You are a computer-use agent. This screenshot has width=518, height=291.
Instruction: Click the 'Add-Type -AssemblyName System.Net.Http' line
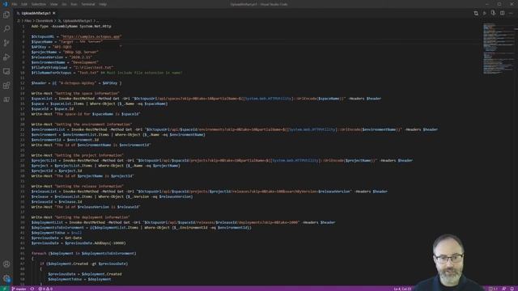point(71,27)
